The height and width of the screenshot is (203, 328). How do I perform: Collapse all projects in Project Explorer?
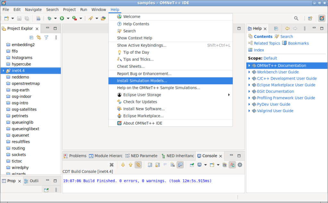(x=31, y=37)
